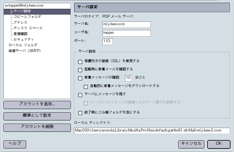This screenshot has height=152, width=234.
Task: Collapse the teppei@ml.j-bee.com account tree
Action: point(6,6)
